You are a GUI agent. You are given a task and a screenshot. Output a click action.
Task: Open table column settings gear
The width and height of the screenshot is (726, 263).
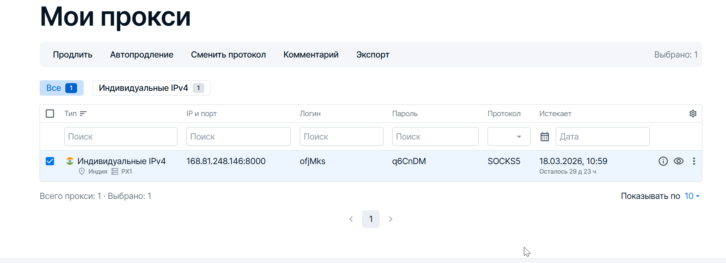(693, 114)
